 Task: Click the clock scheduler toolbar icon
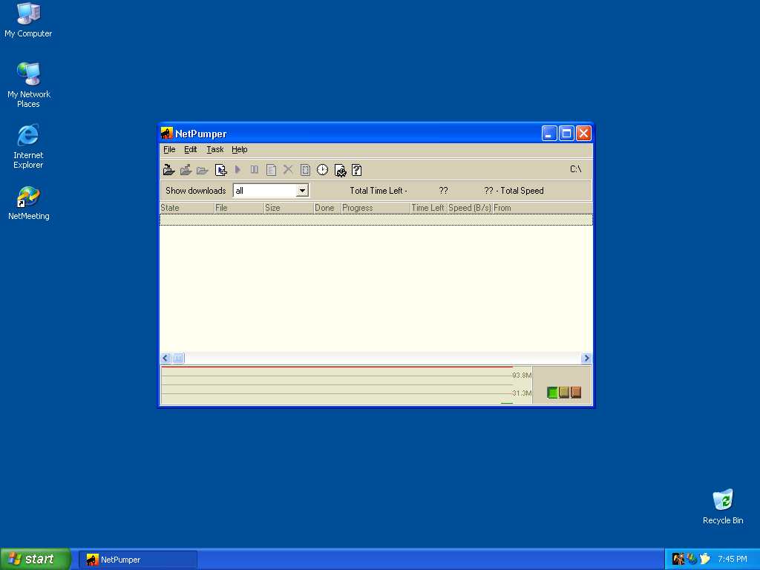322,170
